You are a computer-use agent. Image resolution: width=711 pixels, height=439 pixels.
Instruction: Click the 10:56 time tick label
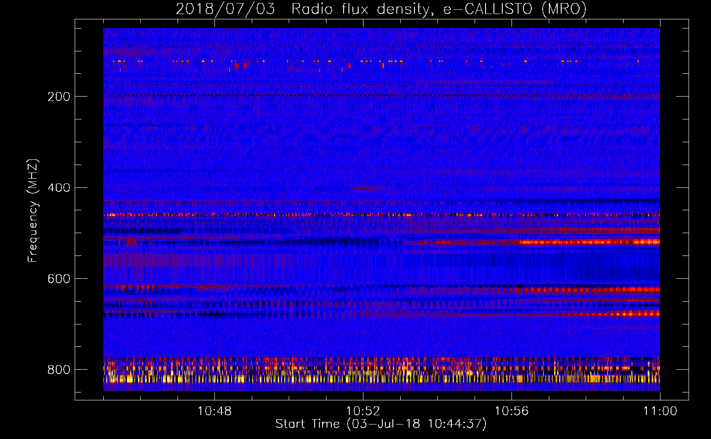point(511,411)
